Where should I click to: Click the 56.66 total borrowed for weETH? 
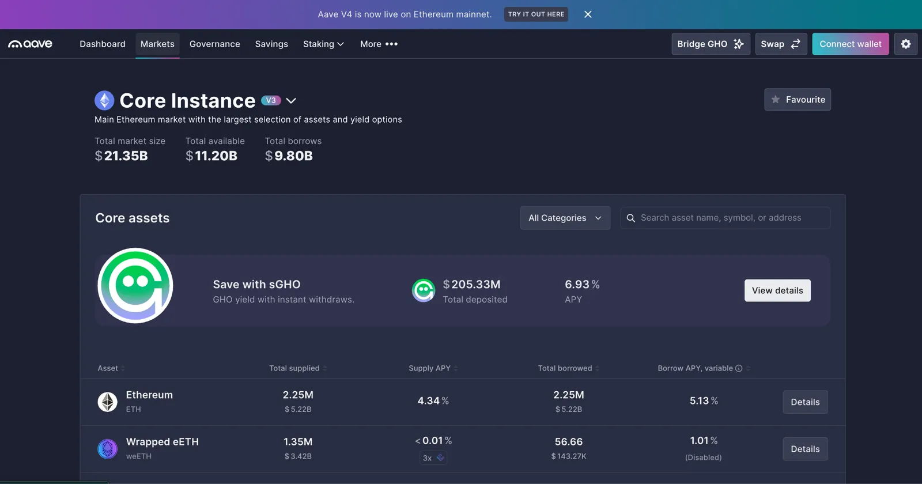(x=569, y=442)
